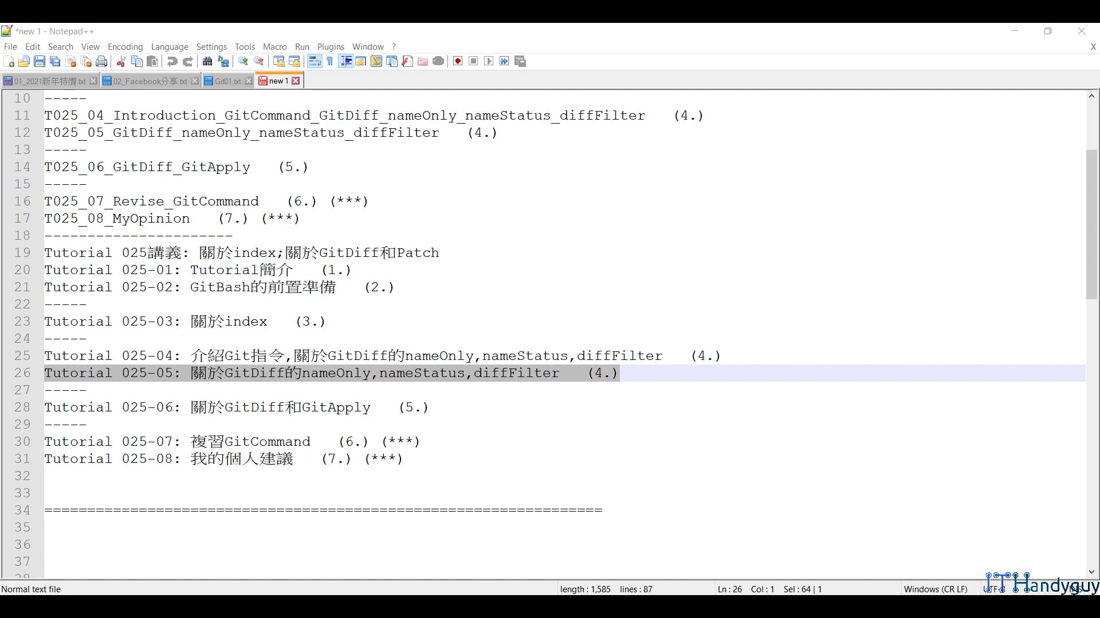Open the Macro menu
Viewport: 1100px width, 618px height.
(274, 47)
